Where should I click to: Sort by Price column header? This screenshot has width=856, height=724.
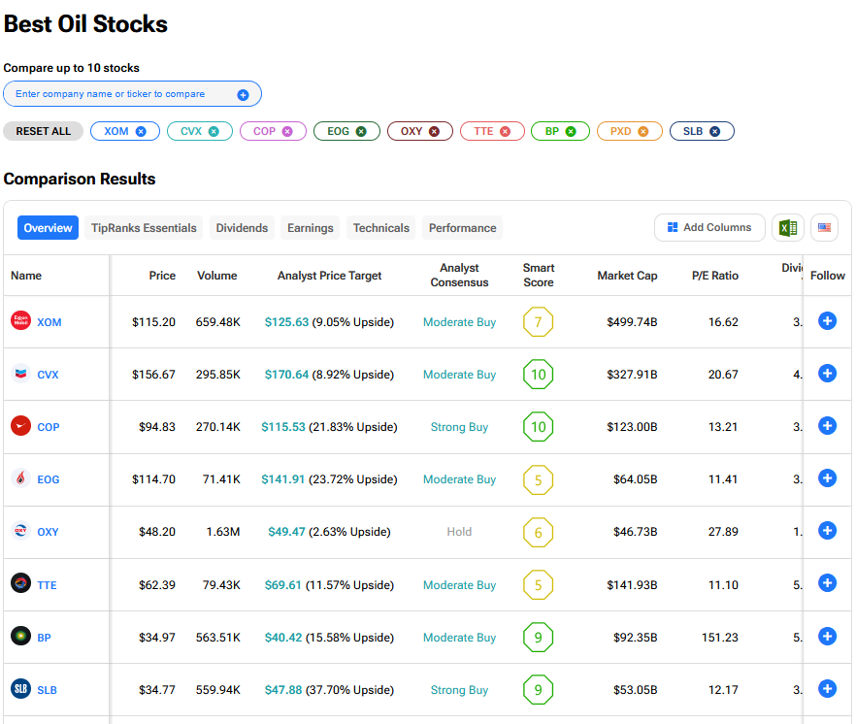tap(162, 276)
